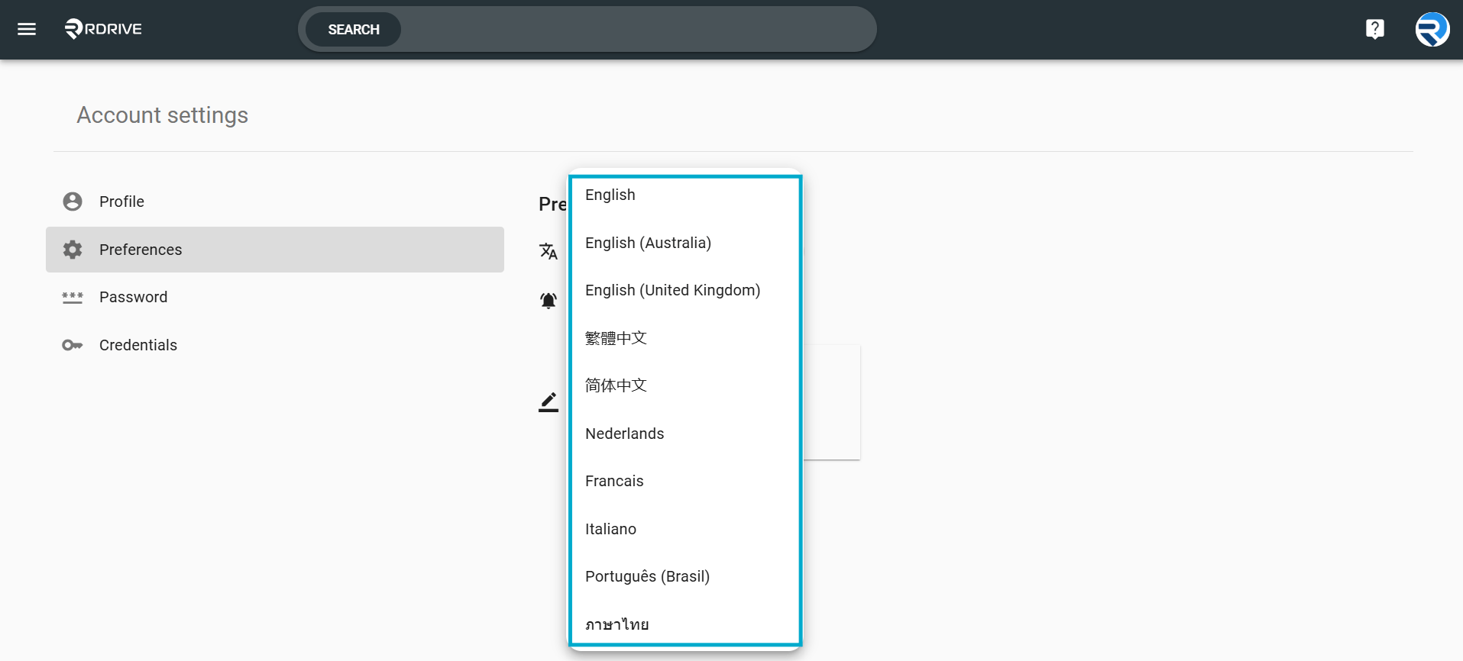This screenshot has height=661, width=1463.
Task: Open the help icon in header
Action: [x=1374, y=29]
